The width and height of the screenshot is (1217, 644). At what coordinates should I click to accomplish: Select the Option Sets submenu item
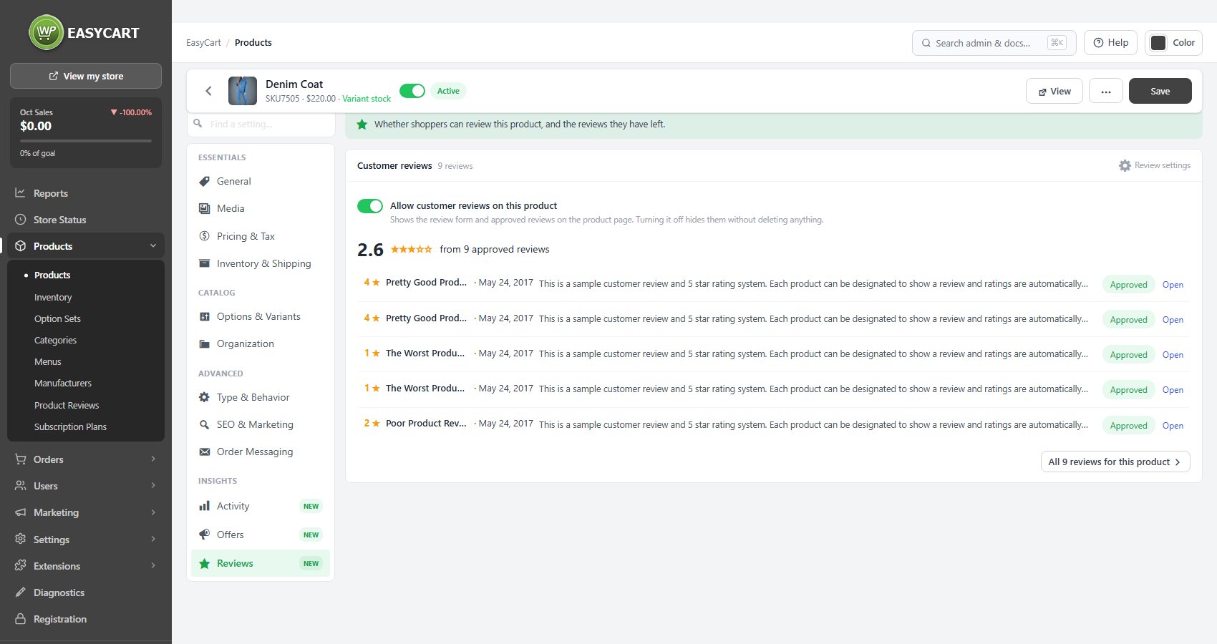(57, 318)
